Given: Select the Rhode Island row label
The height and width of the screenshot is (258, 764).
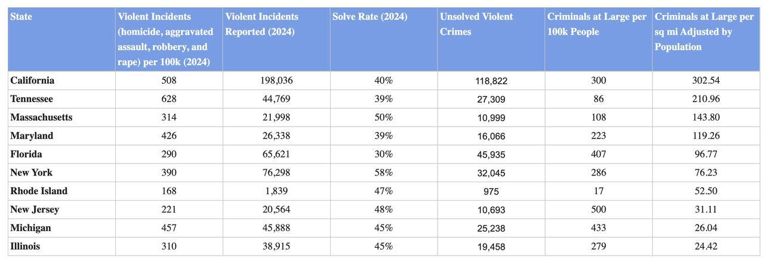Looking at the screenshot, I should click(39, 192).
